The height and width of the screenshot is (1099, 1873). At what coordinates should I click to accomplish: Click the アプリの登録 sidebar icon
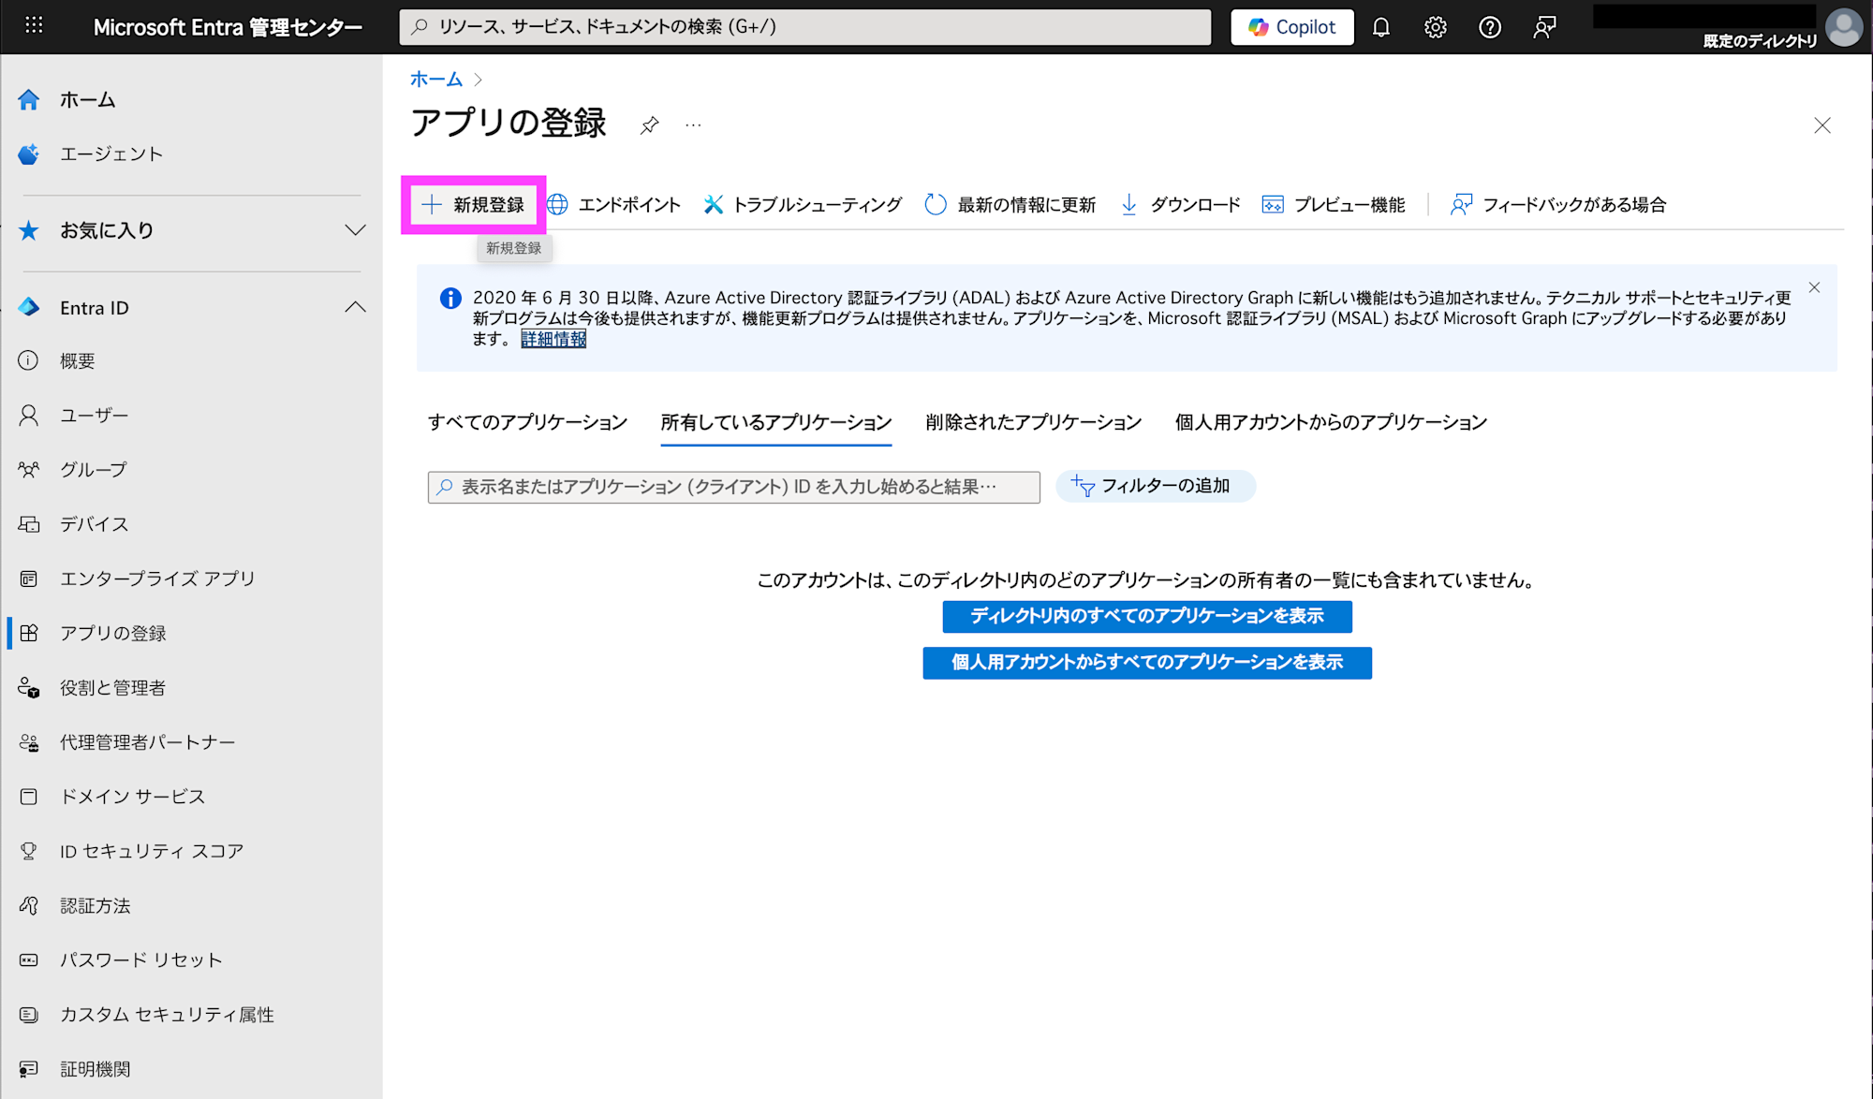tap(29, 633)
